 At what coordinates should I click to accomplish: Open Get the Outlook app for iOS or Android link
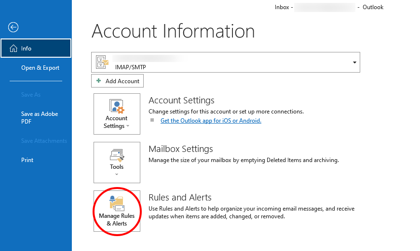tap(211, 121)
